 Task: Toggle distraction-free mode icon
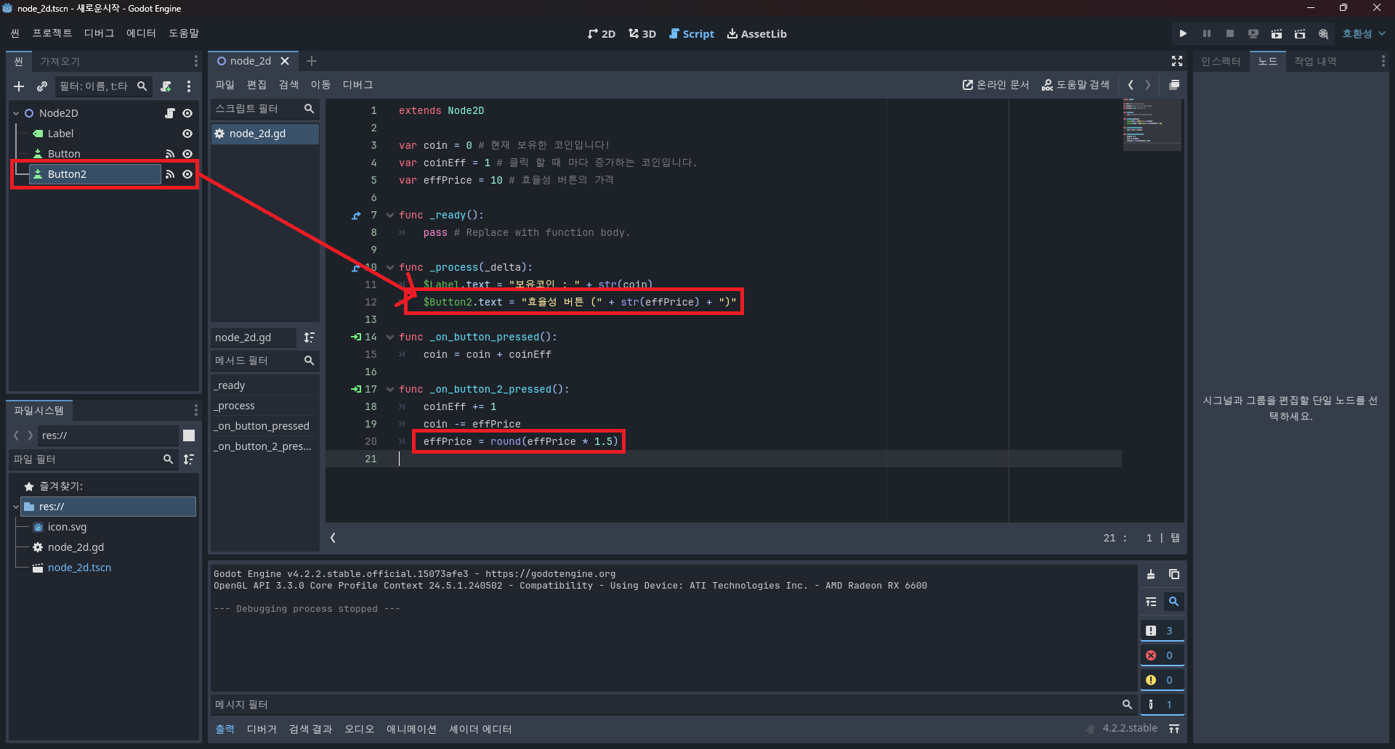(1177, 61)
